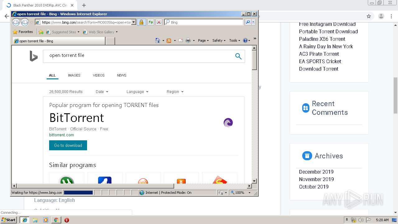Open the Page menu
The width and height of the screenshot is (398, 224).
(x=203, y=40)
